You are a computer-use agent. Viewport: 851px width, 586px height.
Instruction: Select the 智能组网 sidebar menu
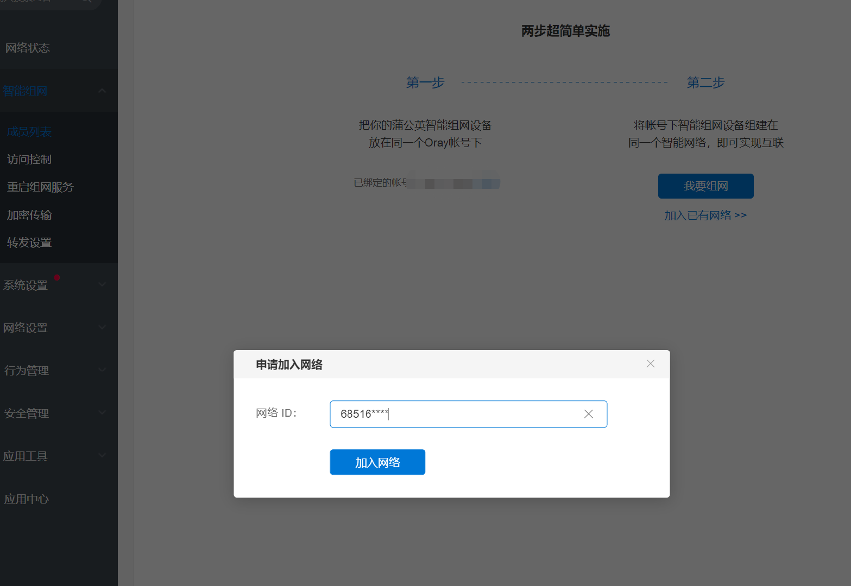[x=25, y=91]
